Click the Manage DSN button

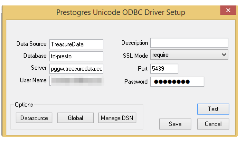click(117, 118)
